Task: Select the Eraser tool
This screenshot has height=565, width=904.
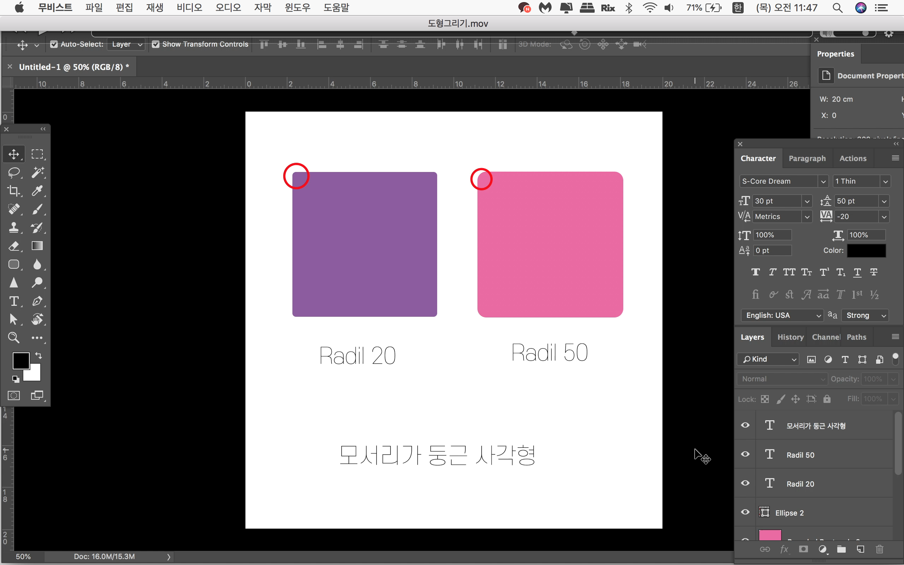Action: (14, 246)
